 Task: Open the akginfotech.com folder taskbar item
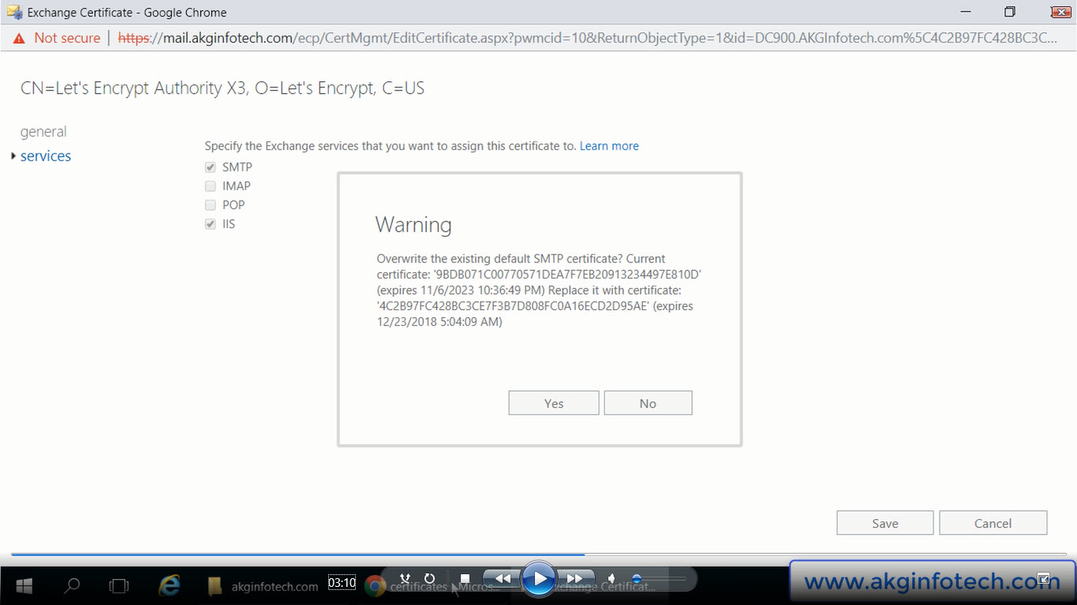coord(264,586)
